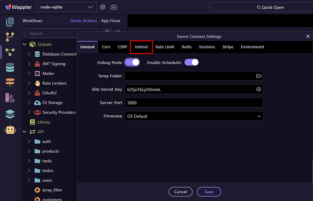Switch to the Cors tab
Viewport: 313px width, 201px height.
pos(106,47)
